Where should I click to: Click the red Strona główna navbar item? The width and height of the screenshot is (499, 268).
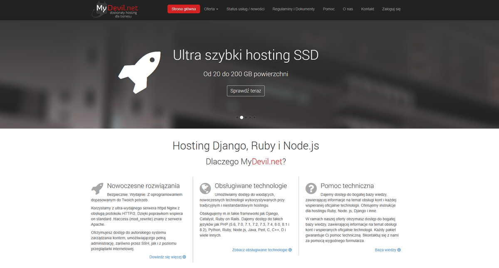click(183, 8)
